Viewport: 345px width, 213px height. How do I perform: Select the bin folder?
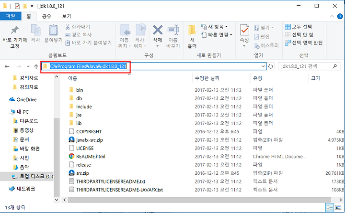coord(76,90)
